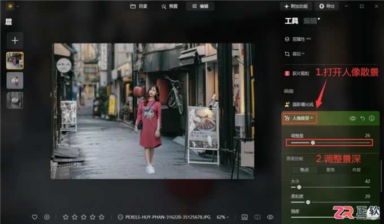Toggle portrait bokeh effect visibility eye
Screen dimensions: 384x224
tap(352, 118)
